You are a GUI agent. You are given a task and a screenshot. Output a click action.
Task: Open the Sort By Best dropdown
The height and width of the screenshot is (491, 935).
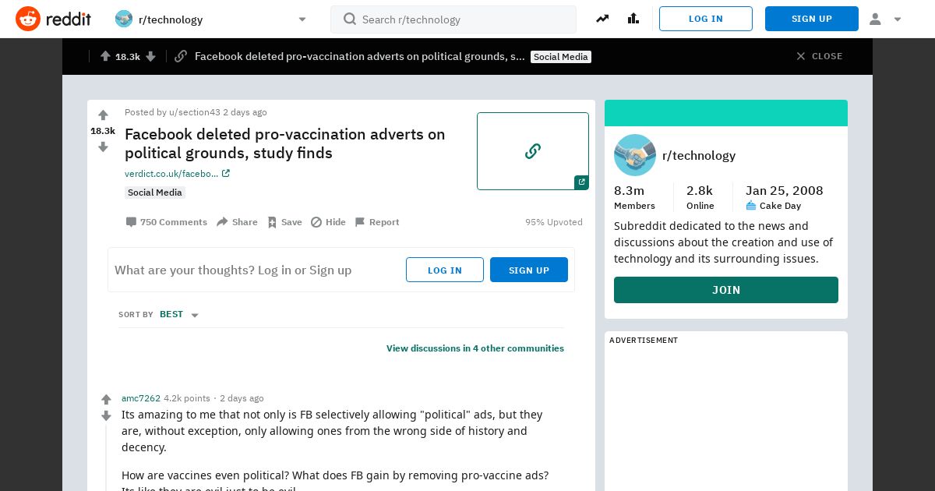point(179,315)
